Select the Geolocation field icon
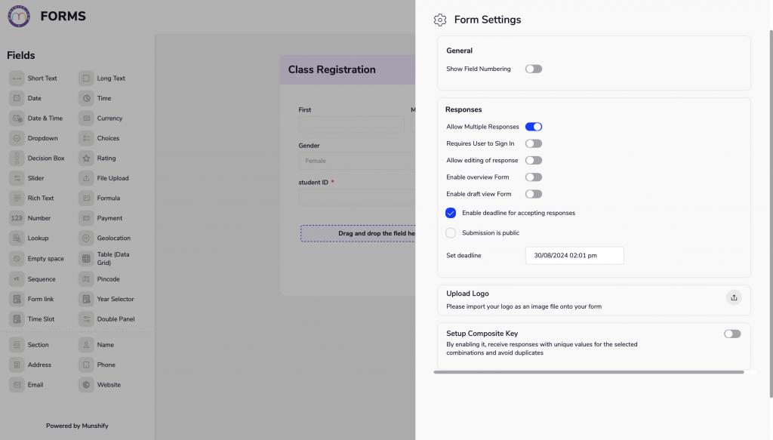Viewport: 773px width, 440px height. click(x=87, y=238)
